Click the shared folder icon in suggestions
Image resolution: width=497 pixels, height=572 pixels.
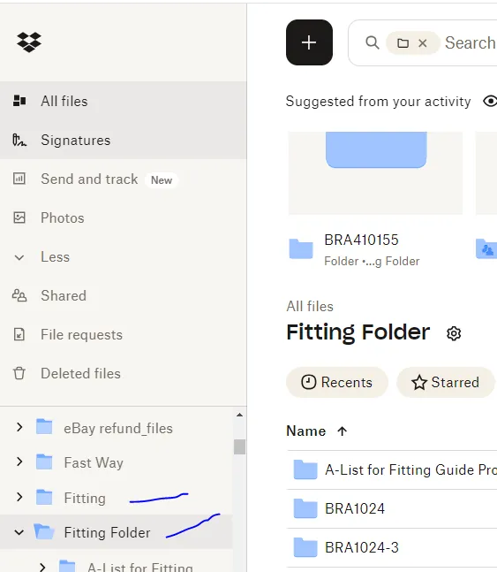pyautogui.click(x=486, y=248)
